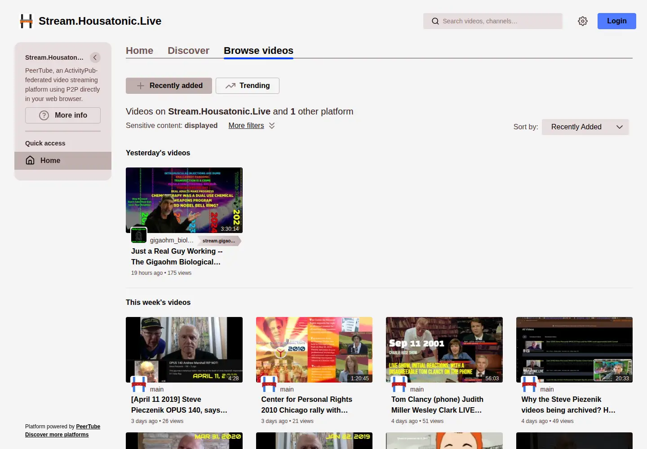Screen dimensions: 647x449
Task: Open the April 11 2019 Steve Pieczenik thumbnail
Action: [184, 350]
